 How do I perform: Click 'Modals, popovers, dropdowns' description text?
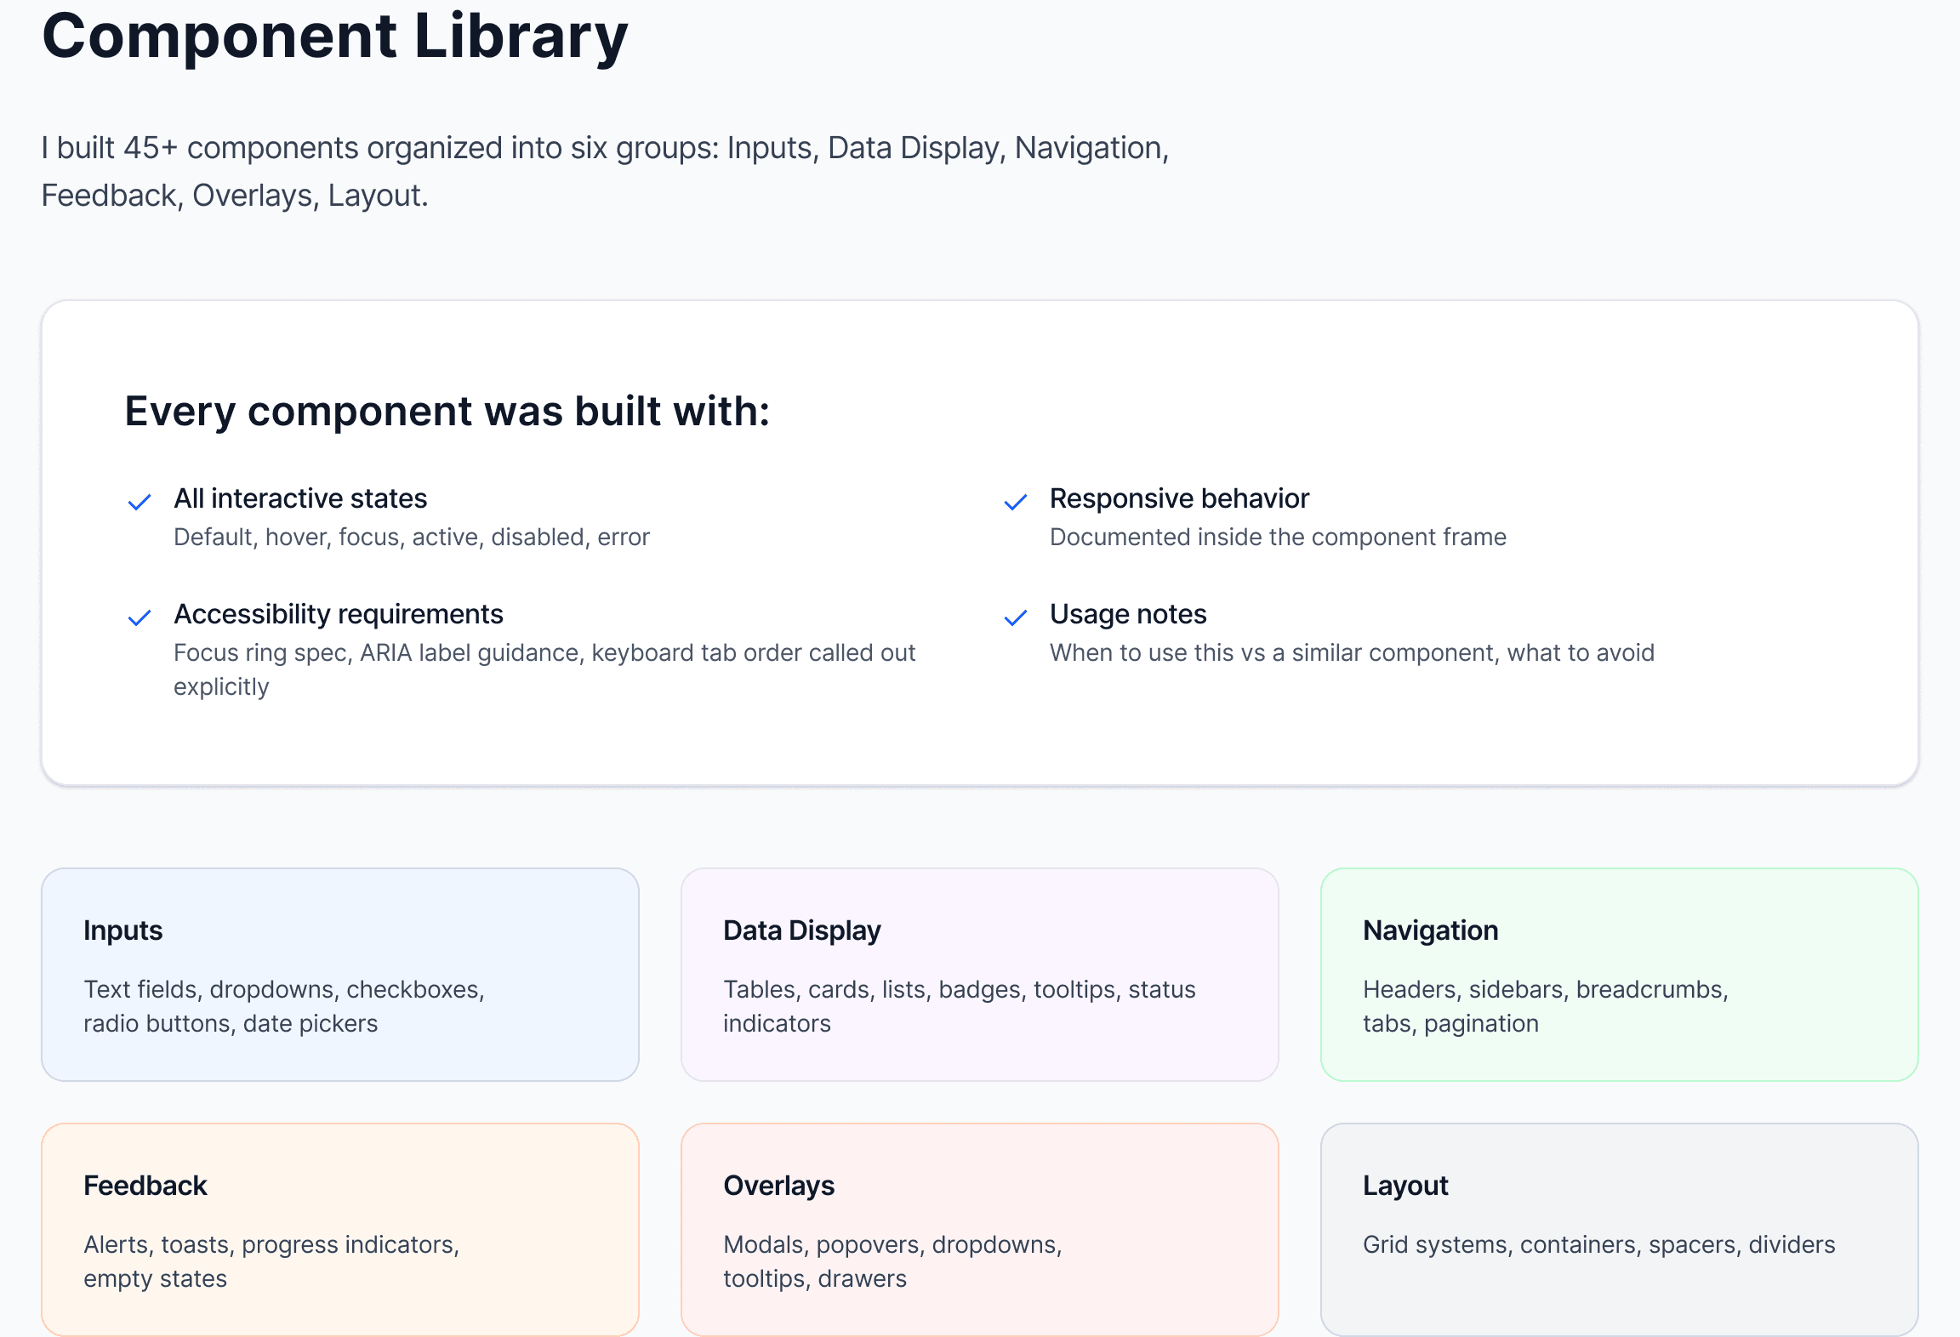coord(892,1261)
